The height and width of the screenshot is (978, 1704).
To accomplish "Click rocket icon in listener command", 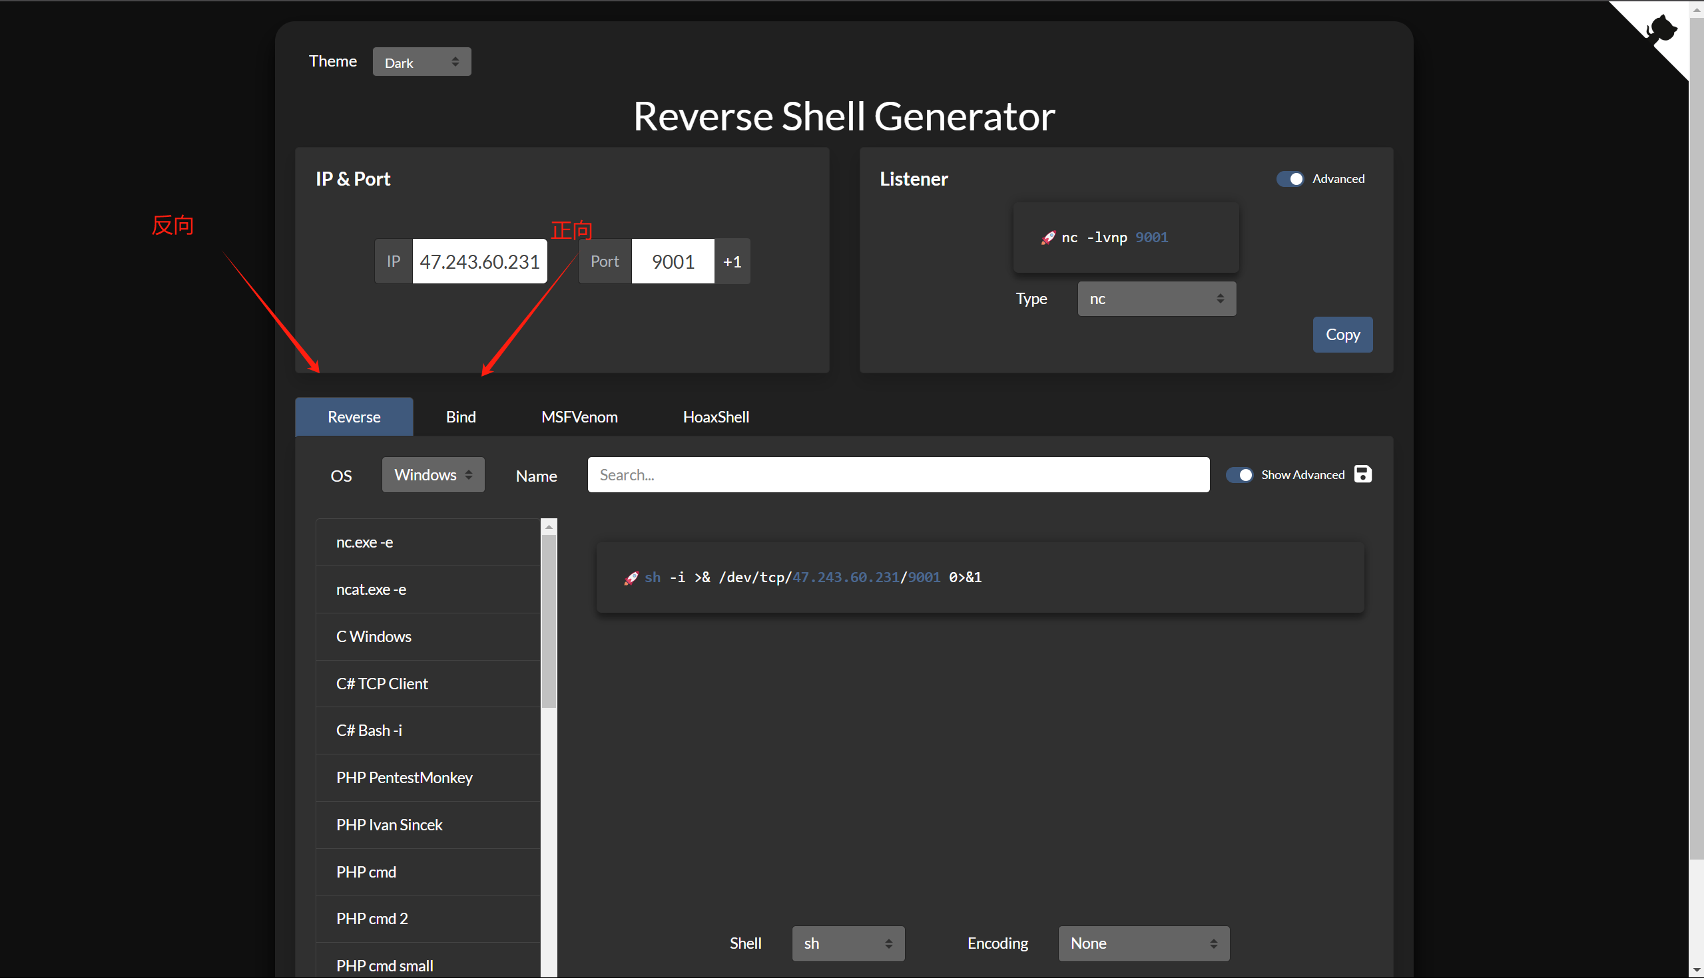I will point(1047,238).
